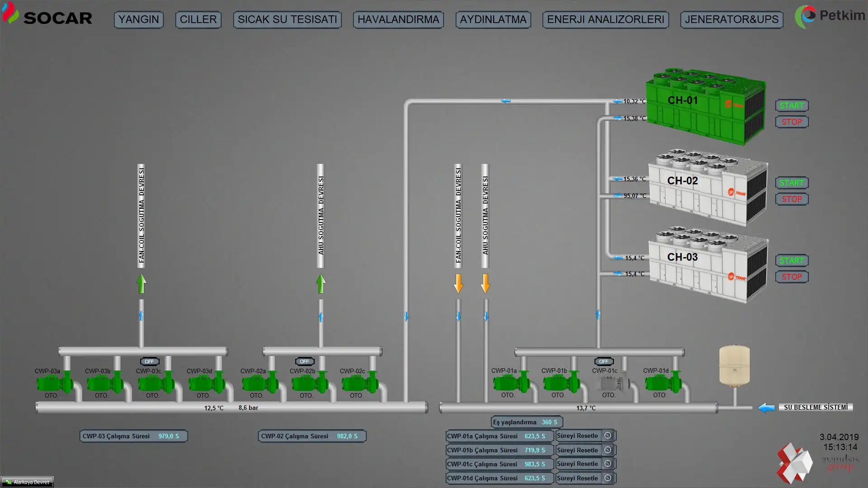This screenshot has width=868, height=488.
Task: Go to the HAVALANDIRMA screen
Action: (x=398, y=20)
